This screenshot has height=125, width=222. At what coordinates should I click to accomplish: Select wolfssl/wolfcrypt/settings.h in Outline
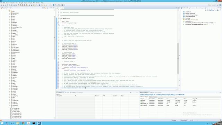192,15
